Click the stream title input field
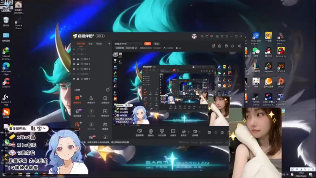The width and height of the screenshot is (316, 178). pos(128,44)
